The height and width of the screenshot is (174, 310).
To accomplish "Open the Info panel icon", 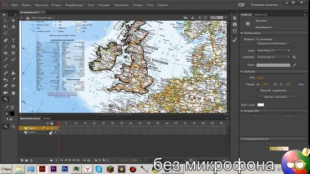I will point(234,24).
